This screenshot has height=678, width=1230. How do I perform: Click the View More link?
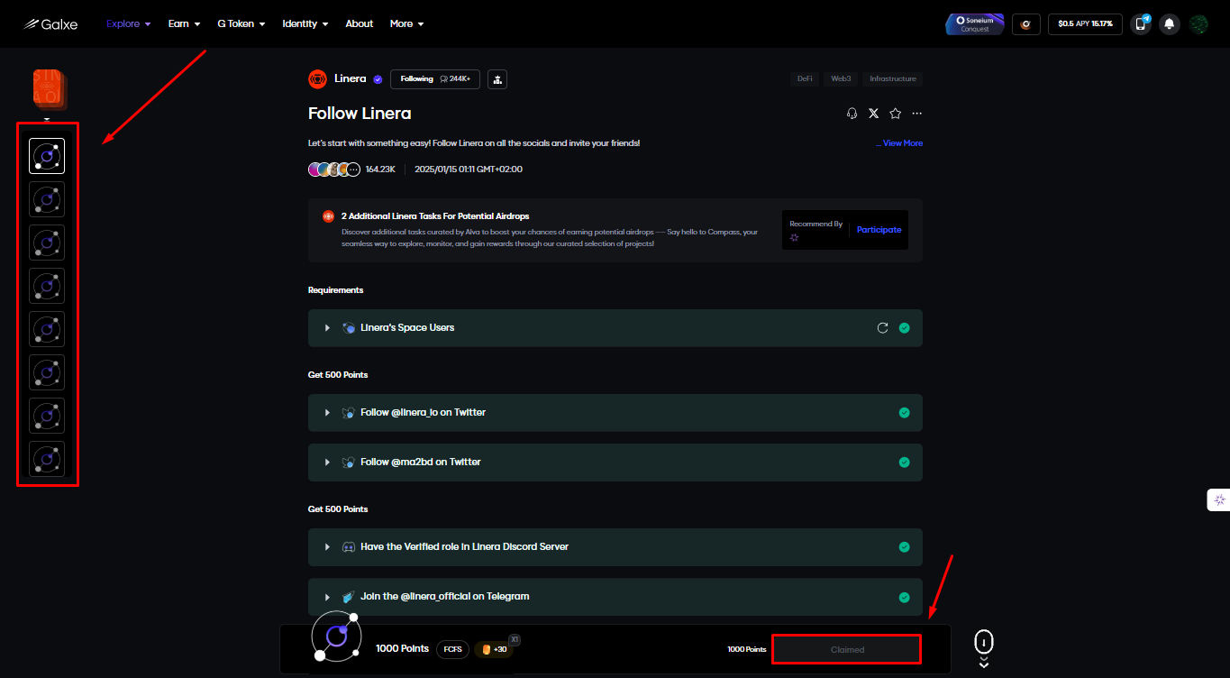[903, 143]
